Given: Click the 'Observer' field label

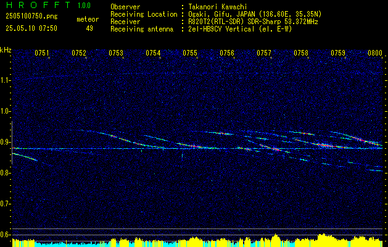Looking at the screenshot, I should tap(125, 7).
